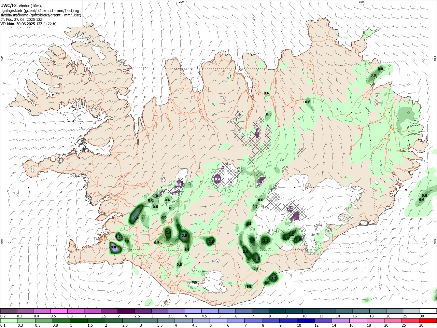
Task: Click the bright pink snow scale swatch labeled 0.5
Action: pyautogui.click(x=59, y=311)
